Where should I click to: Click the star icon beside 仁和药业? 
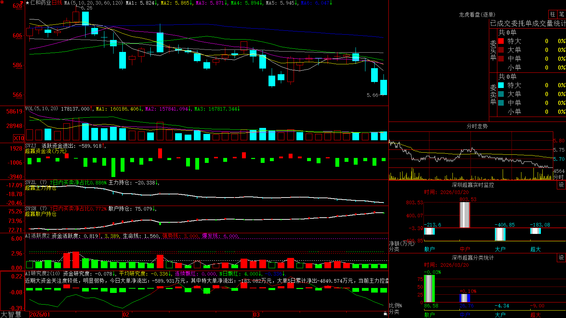(x=28, y=3)
